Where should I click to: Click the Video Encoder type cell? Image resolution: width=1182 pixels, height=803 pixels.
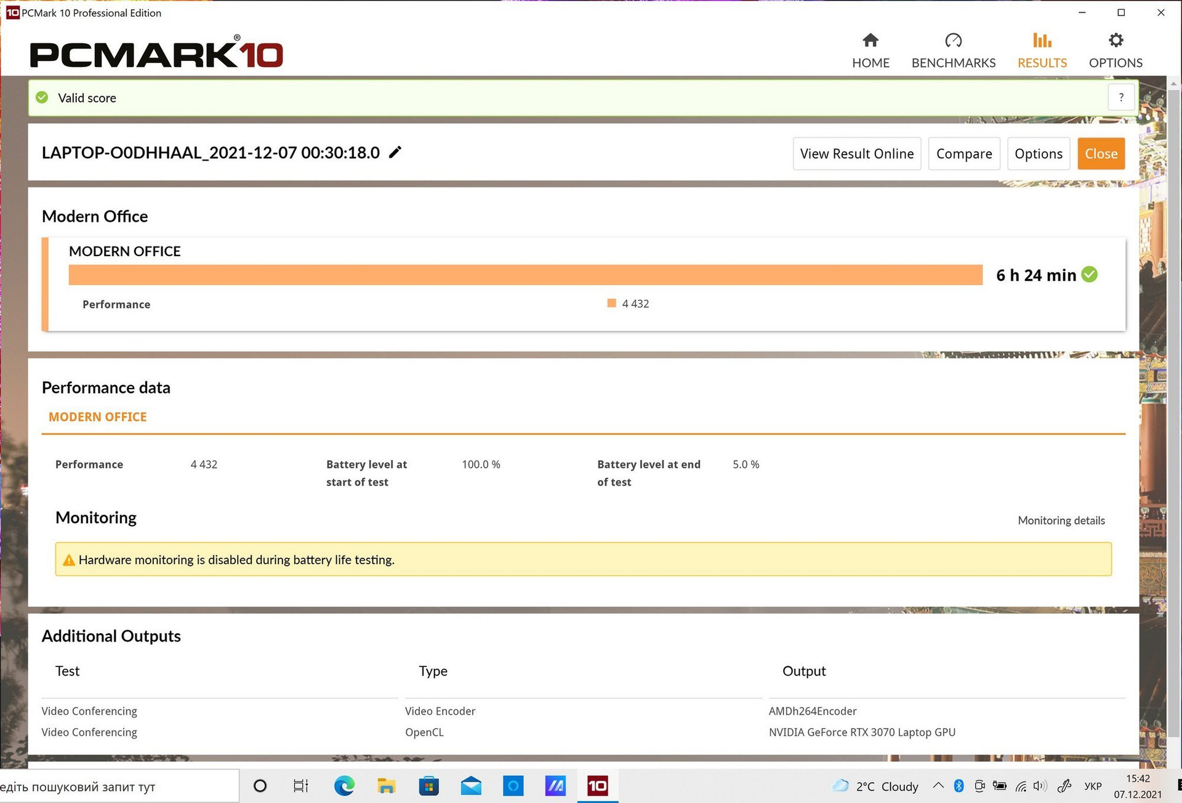point(440,711)
